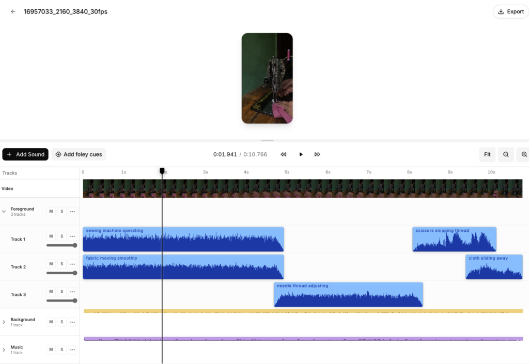The width and height of the screenshot is (529, 364).
Task: Adjust the Track 1 volume slider
Action: click(62, 245)
